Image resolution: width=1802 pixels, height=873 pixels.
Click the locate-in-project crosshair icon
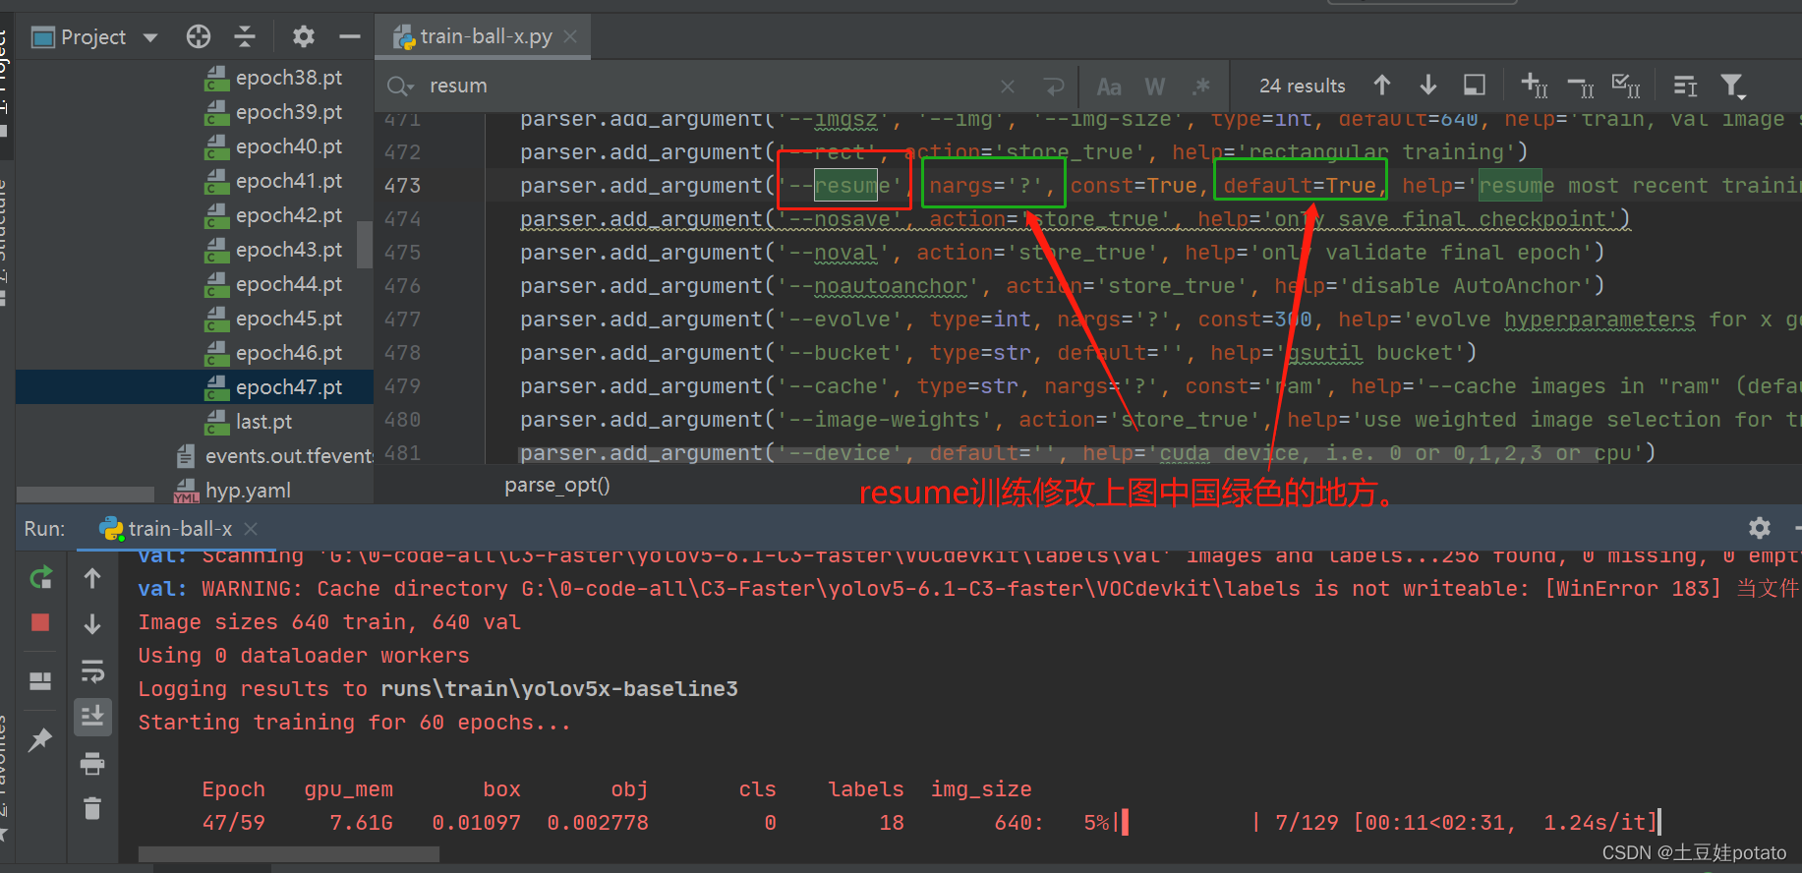coord(199,36)
